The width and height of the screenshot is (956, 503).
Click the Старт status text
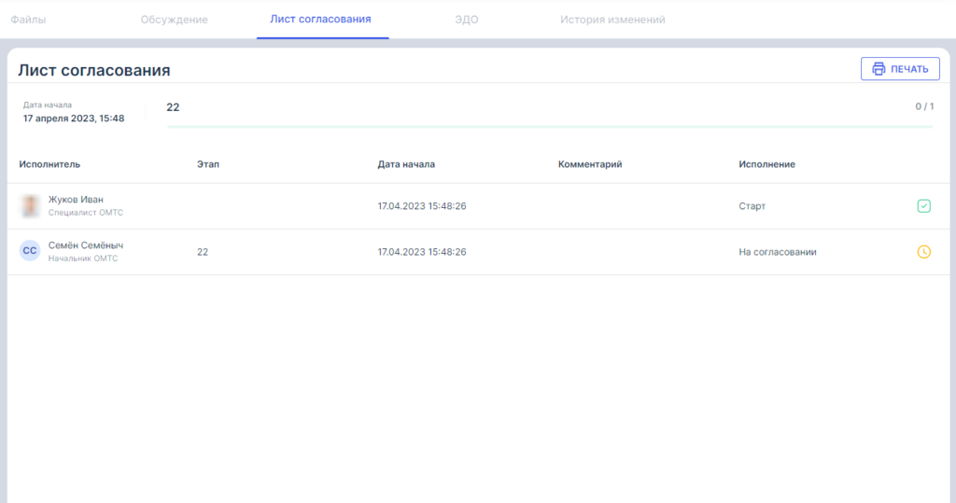pos(752,206)
